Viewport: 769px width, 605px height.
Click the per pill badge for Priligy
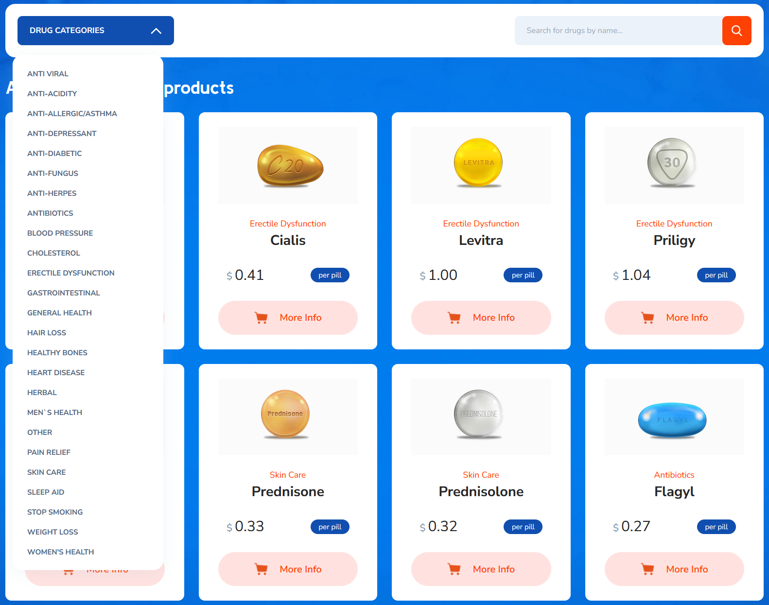pyautogui.click(x=717, y=275)
